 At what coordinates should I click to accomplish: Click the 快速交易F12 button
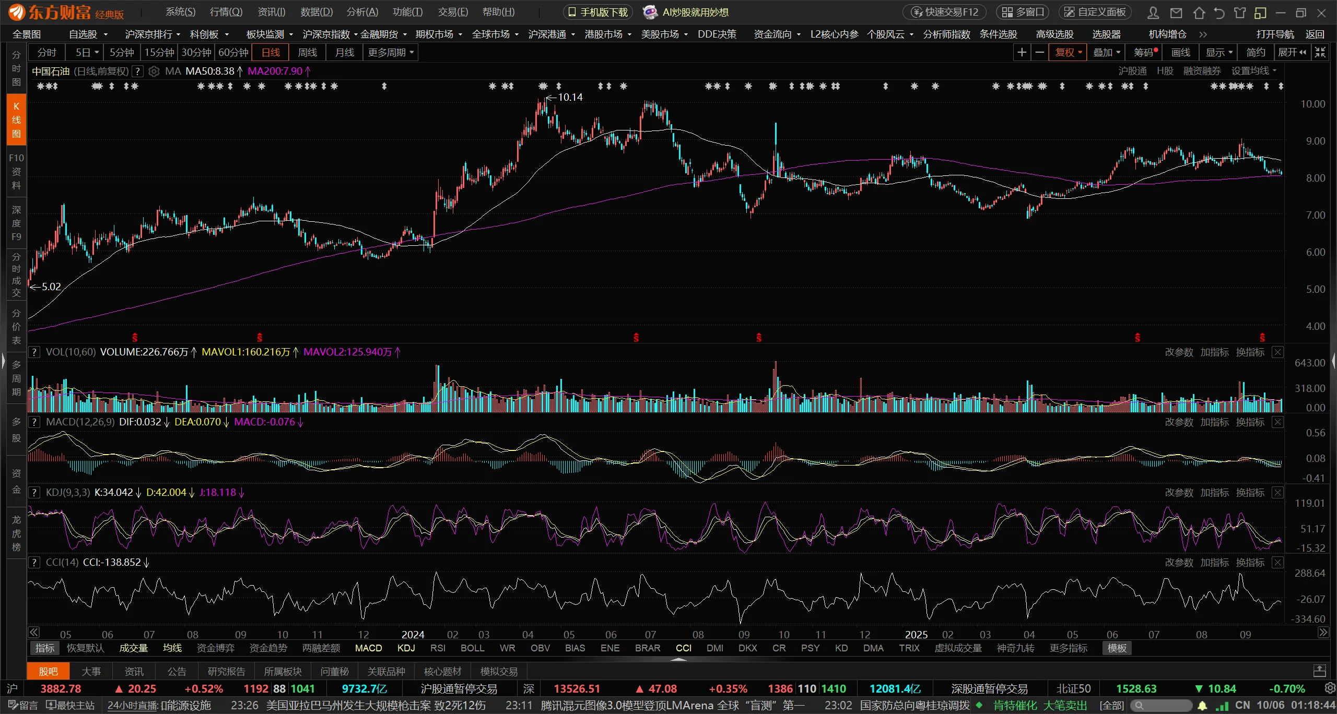click(x=945, y=12)
